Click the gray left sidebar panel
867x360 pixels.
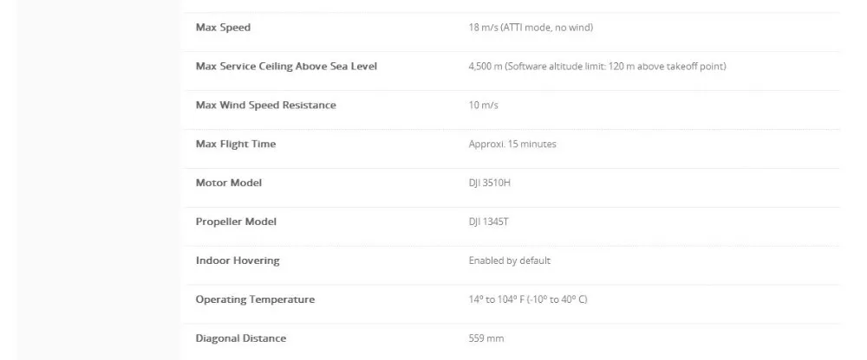99,180
